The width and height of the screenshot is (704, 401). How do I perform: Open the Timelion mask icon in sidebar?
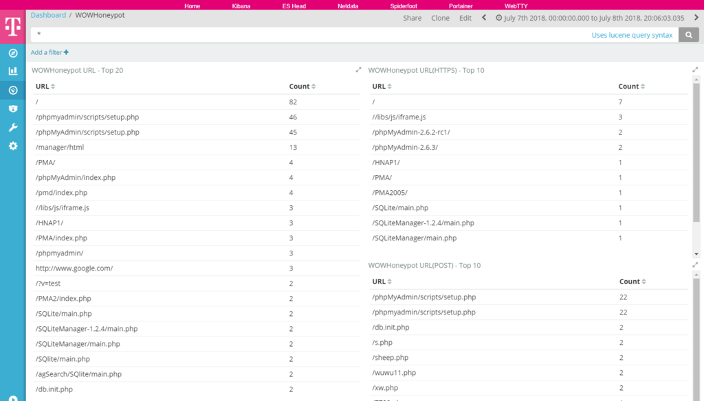point(13,108)
